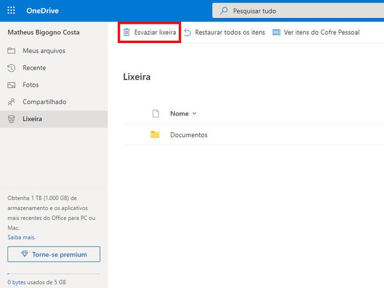The image size is (384, 288).
Task: Click the Esvaziar lixeira text
Action: (x=155, y=33)
